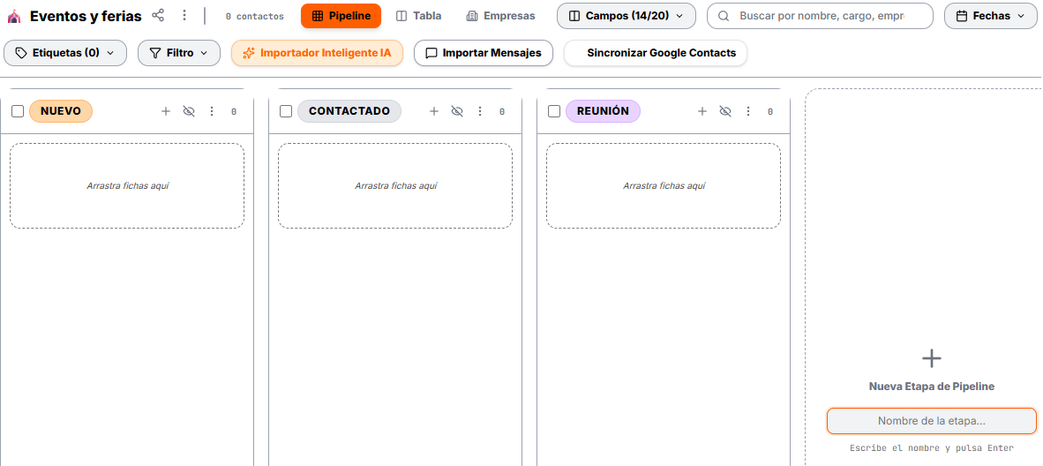1043x466 pixels.
Task: Open the Filtro dropdown
Action: pos(179,53)
